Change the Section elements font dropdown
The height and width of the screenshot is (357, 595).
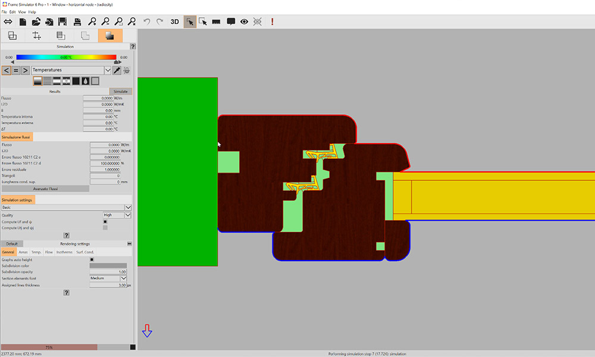coord(108,278)
